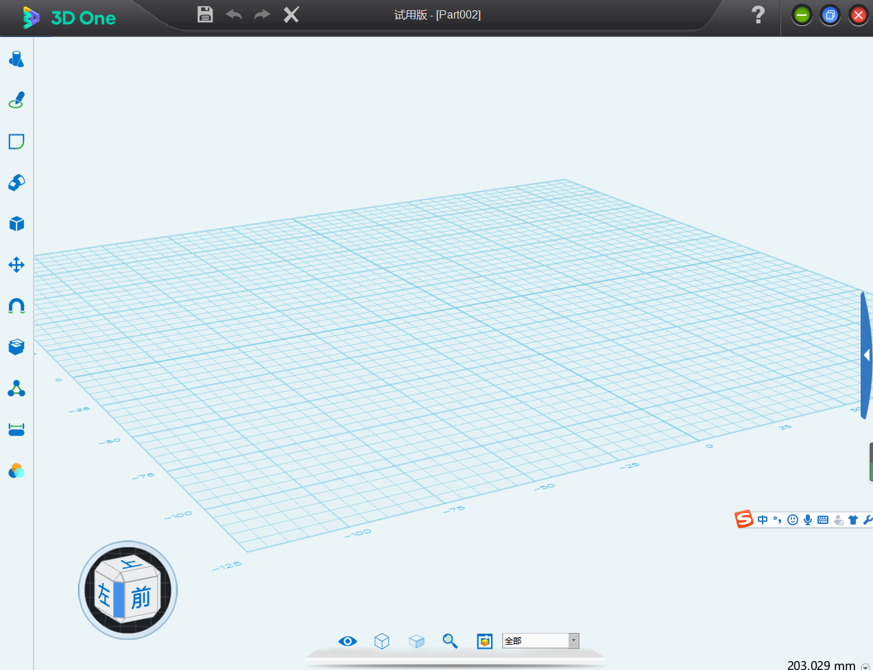Restore the window with the blue button
This screenshot has height=670, width=873.
(x=830, y=15)
